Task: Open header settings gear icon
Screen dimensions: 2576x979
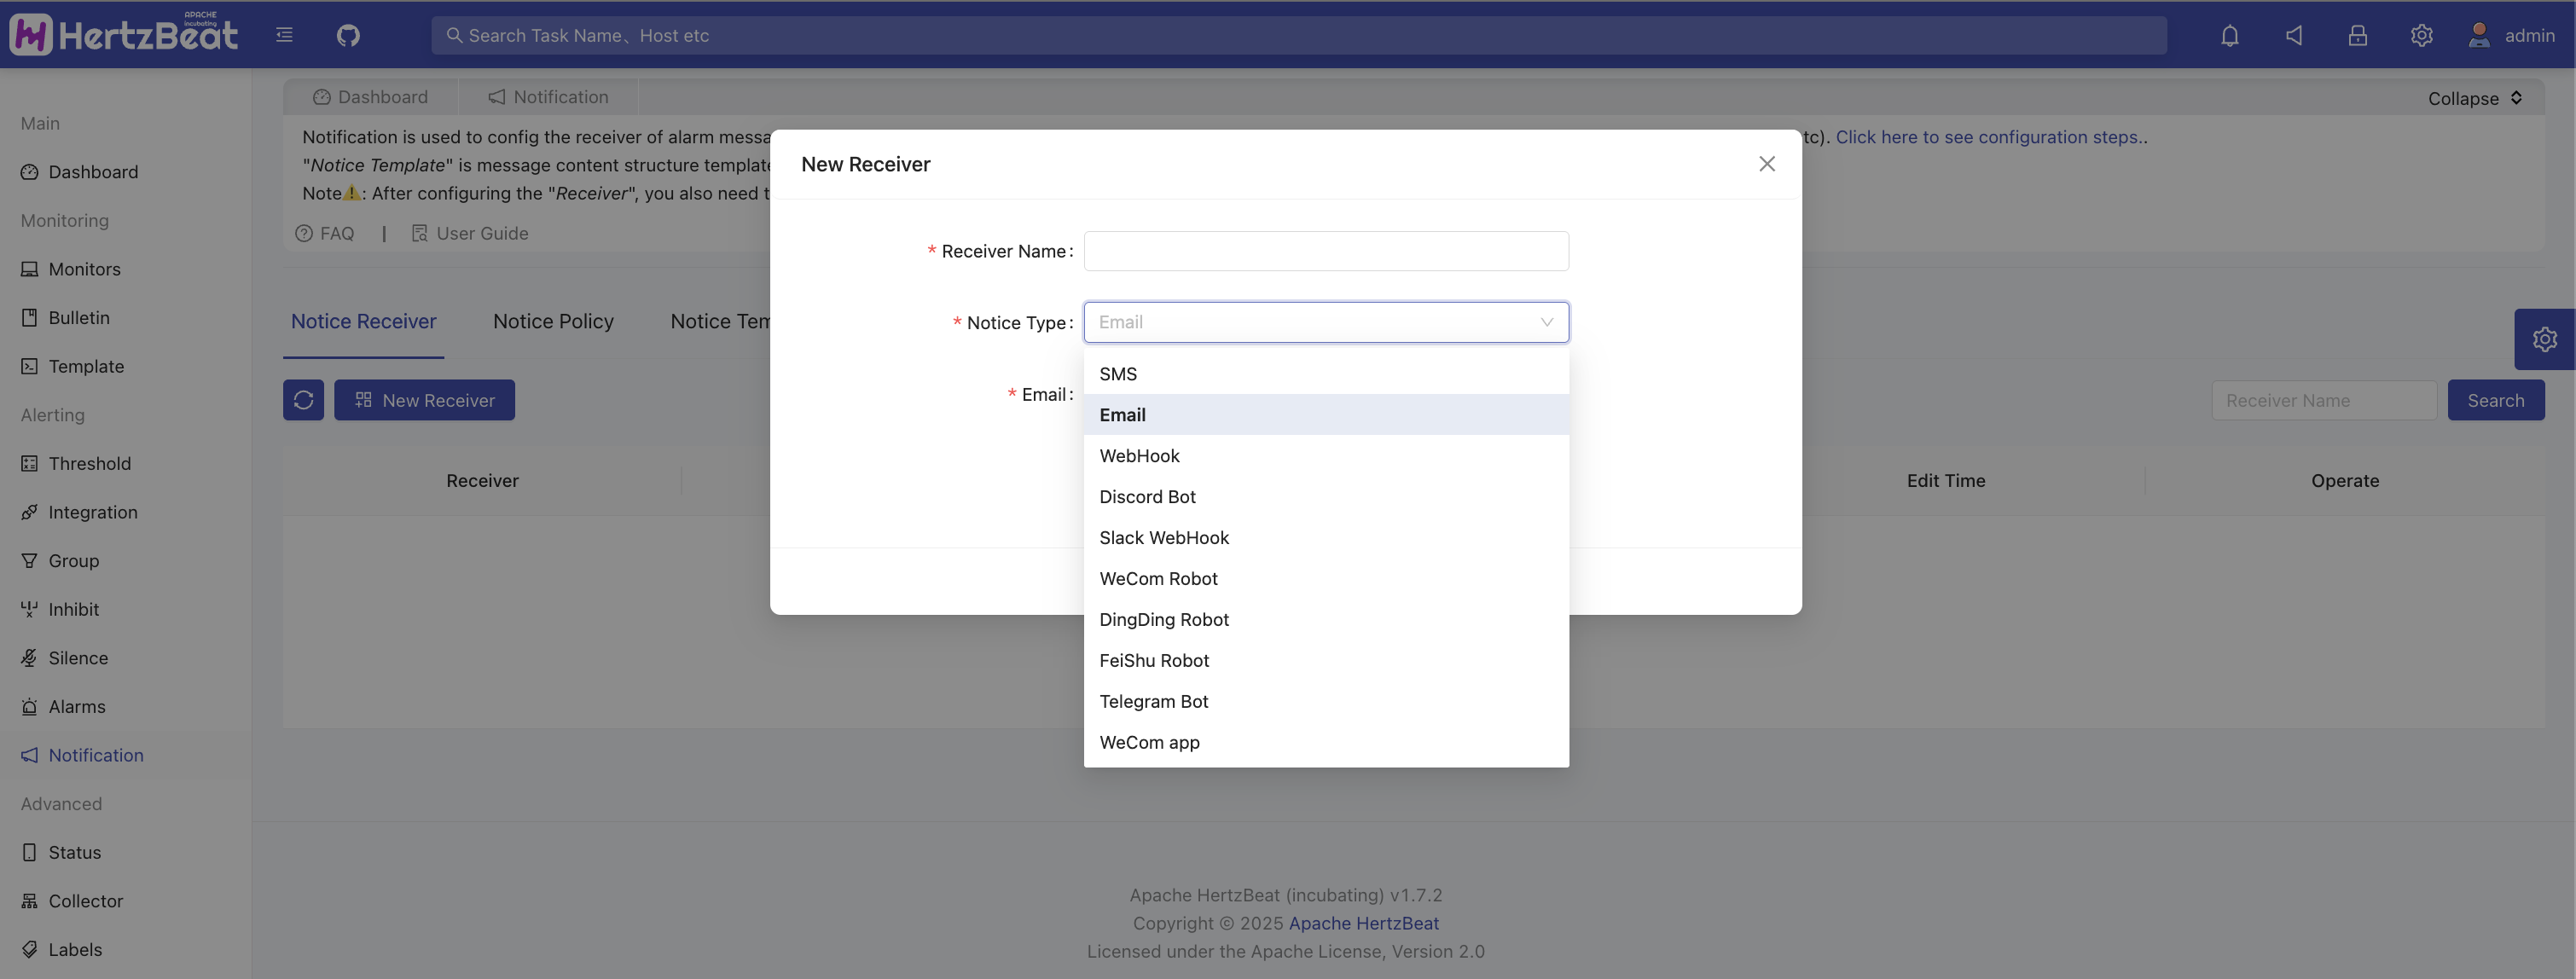Action: 2421,36
